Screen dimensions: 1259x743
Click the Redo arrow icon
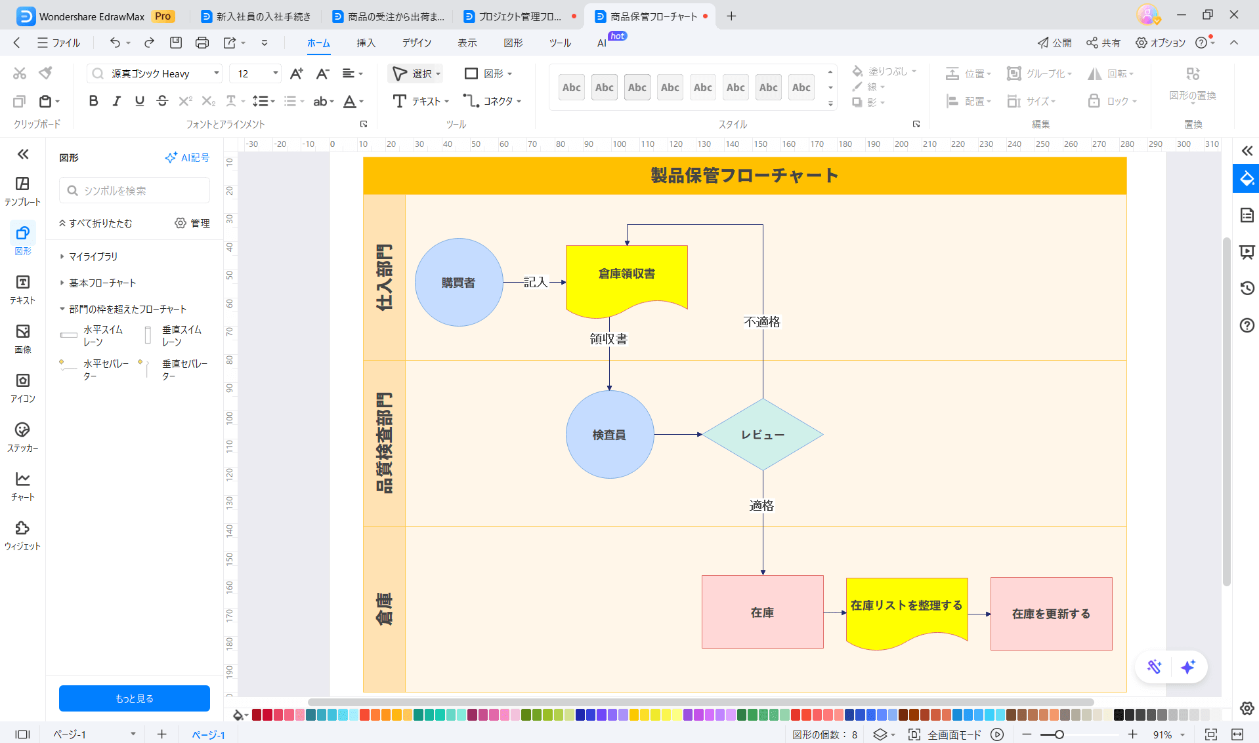(149, 43)
